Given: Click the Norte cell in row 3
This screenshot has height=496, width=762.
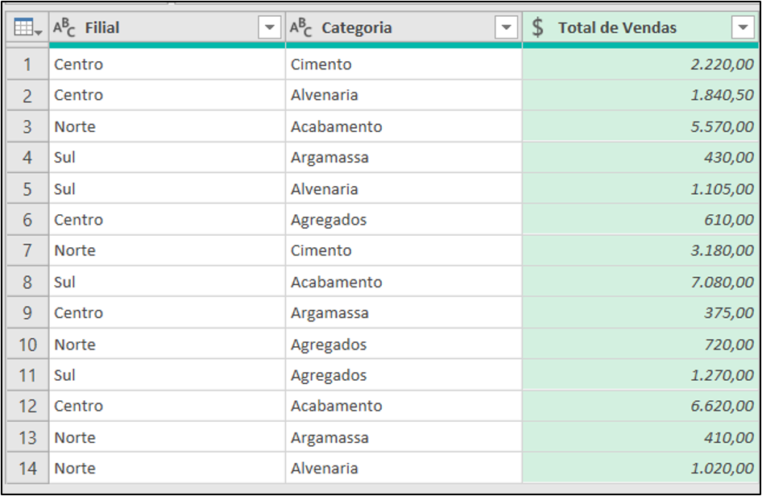Looking at the screenshot, I should 168,126.
